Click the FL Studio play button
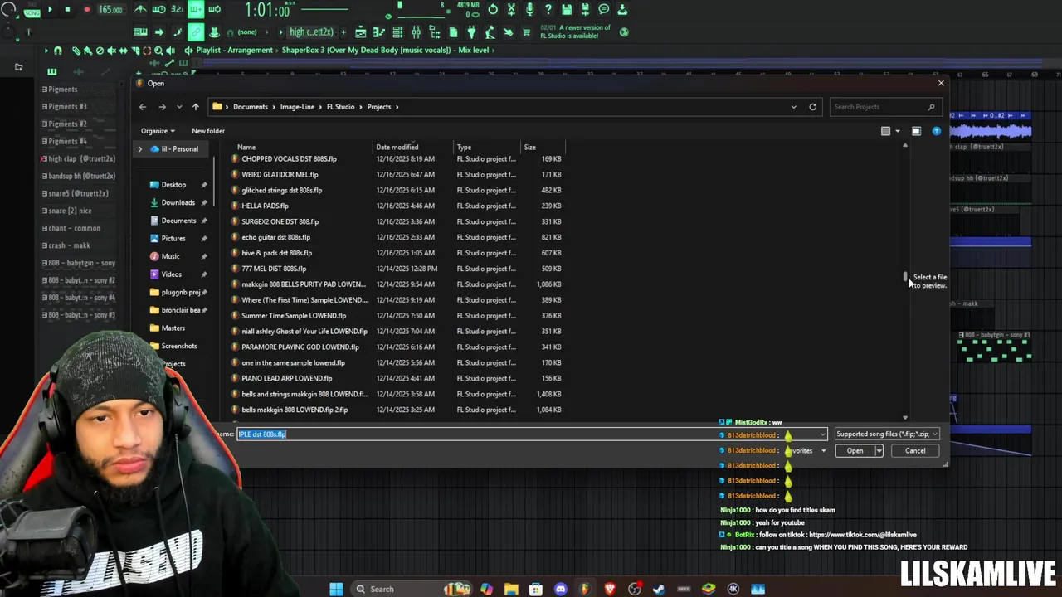The image size is (1062, 597). click(x=50, y=9)
